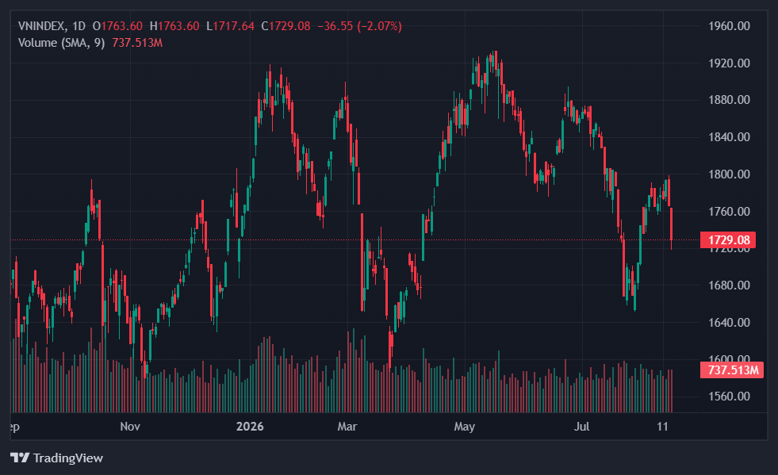Open the Volume (SMA, 9) indicator label
Viewport: 778px width, 475px height.
pyautogui.click(x=62, y=43)
